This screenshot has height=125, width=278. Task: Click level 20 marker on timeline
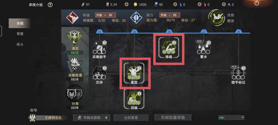(169, 32)
